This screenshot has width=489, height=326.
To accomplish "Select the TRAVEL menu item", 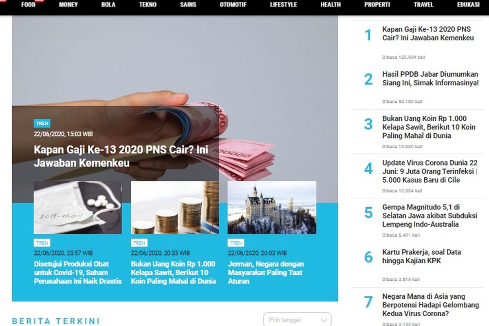I will point(423,5).
